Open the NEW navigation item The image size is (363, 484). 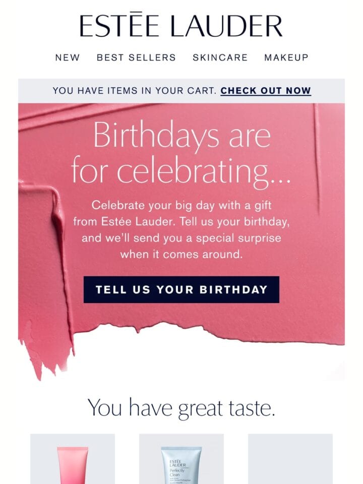[68, 57]
